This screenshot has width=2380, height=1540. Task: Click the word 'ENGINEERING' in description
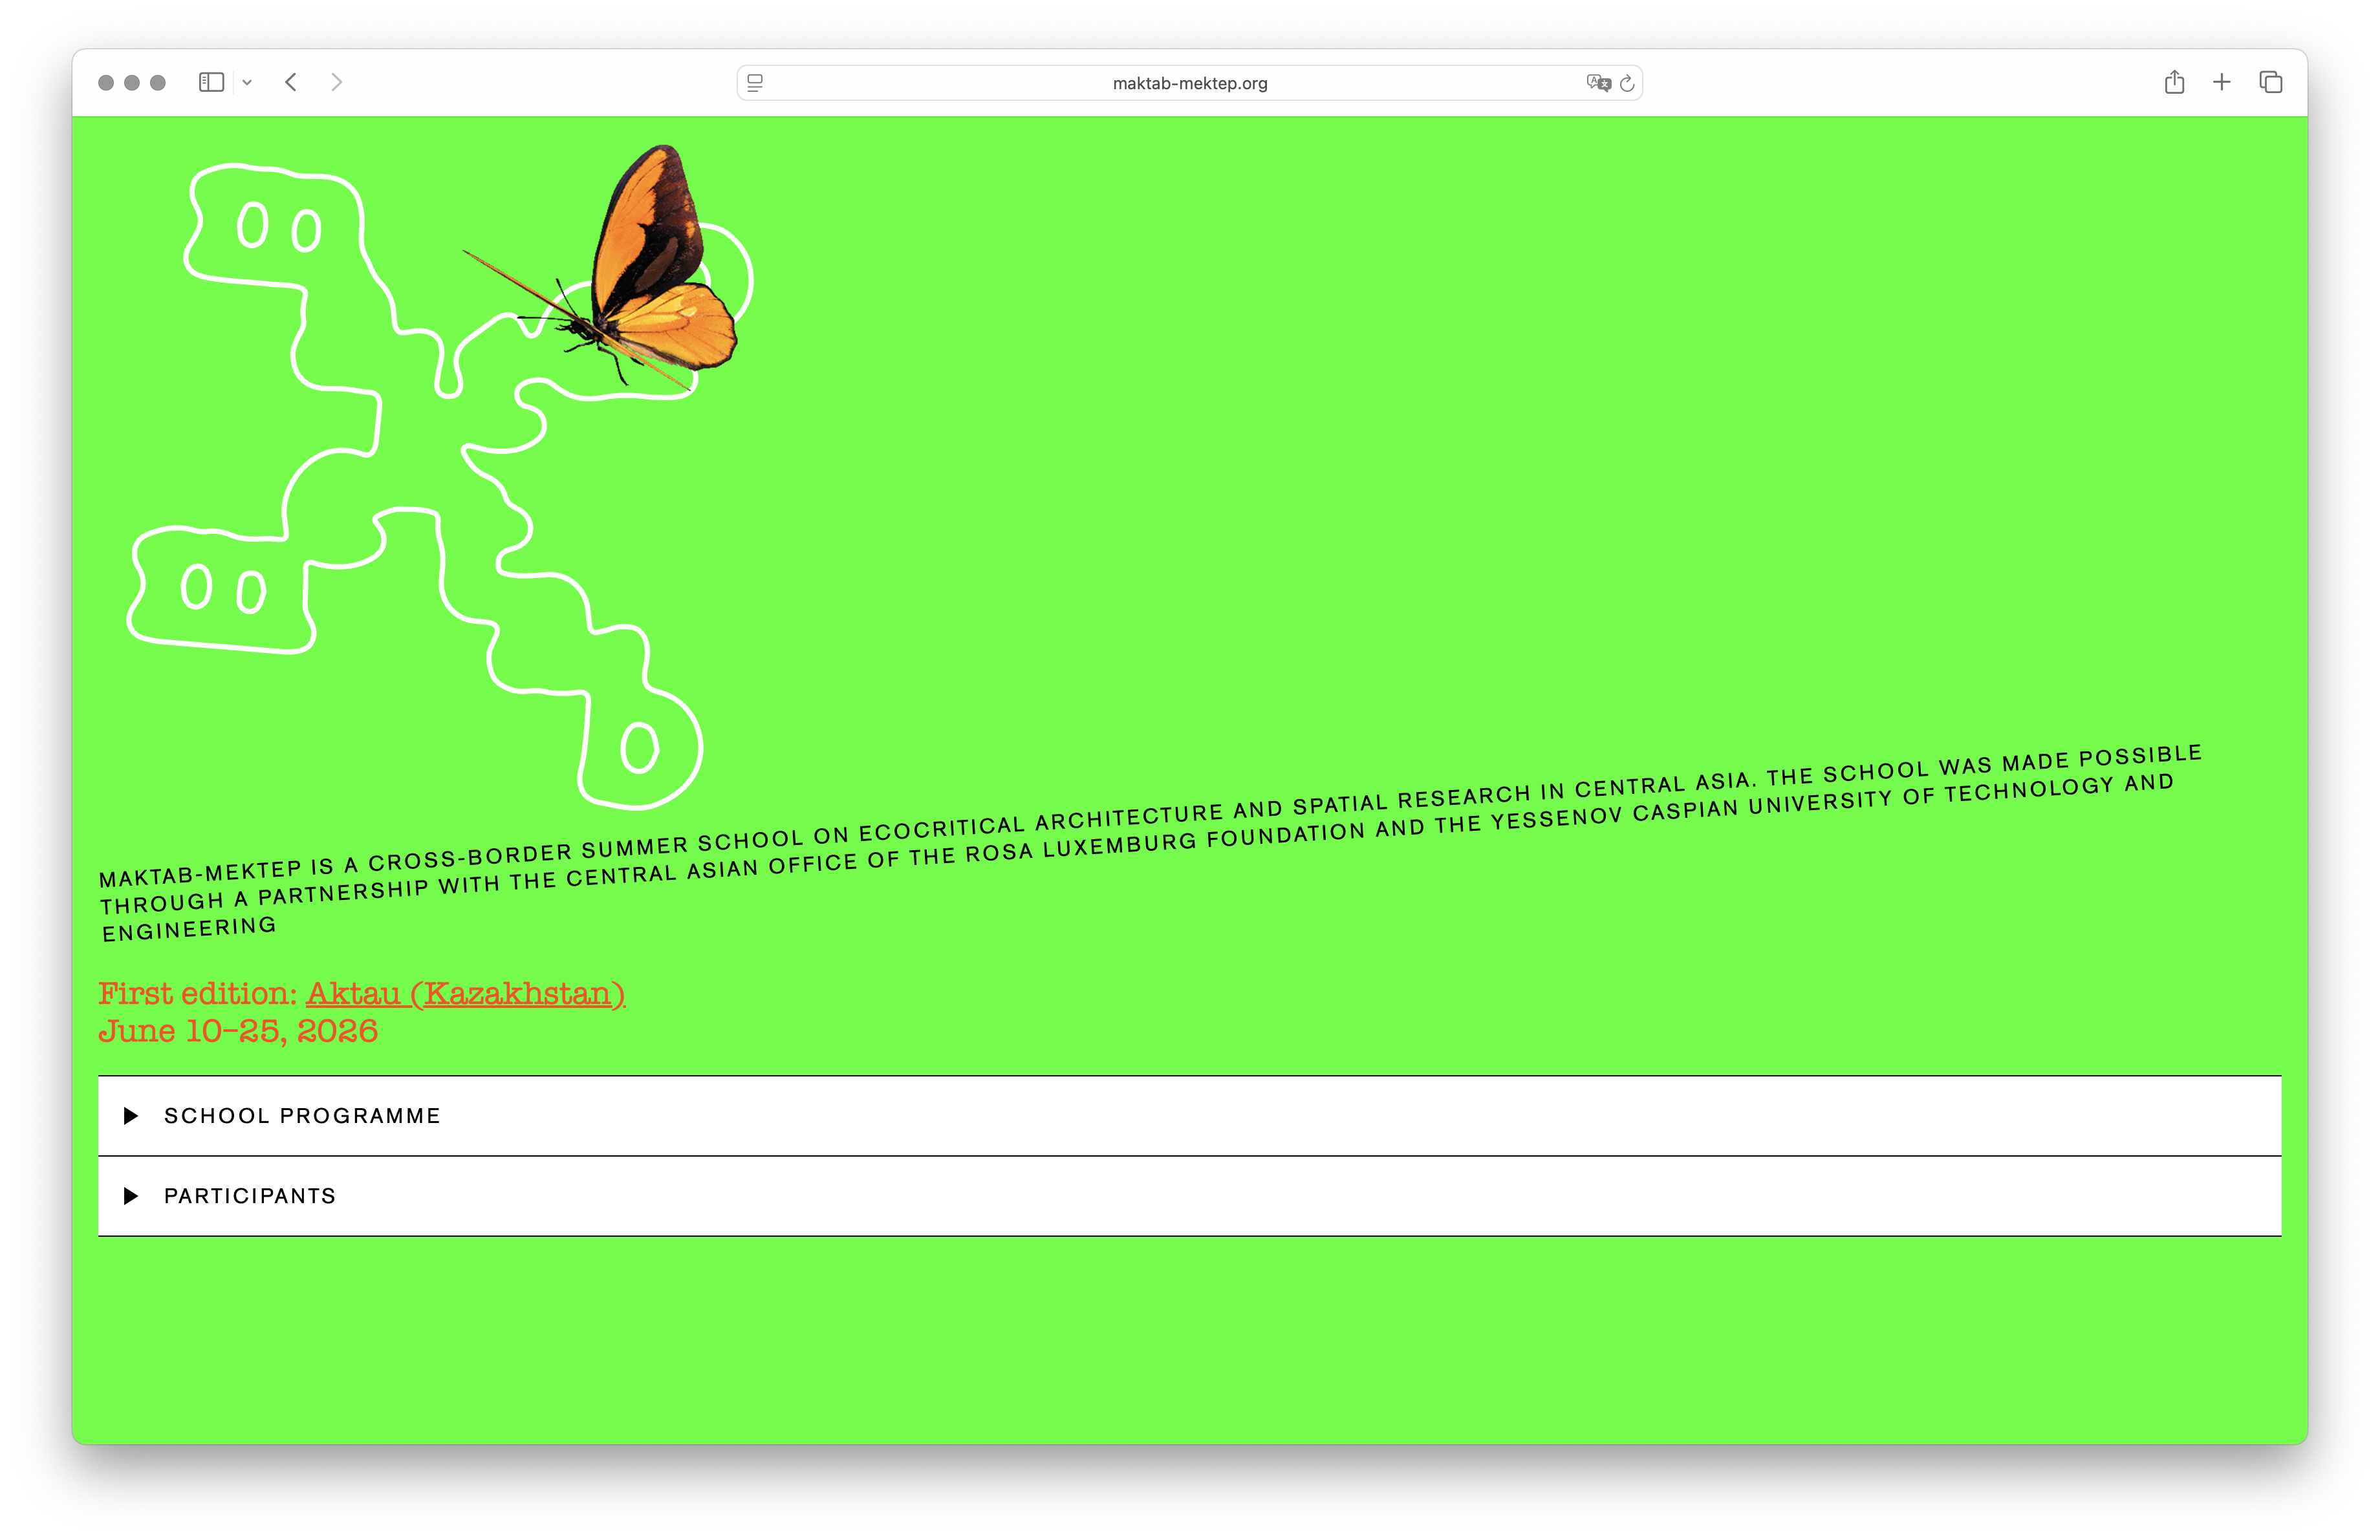click(x=189, y=930)
